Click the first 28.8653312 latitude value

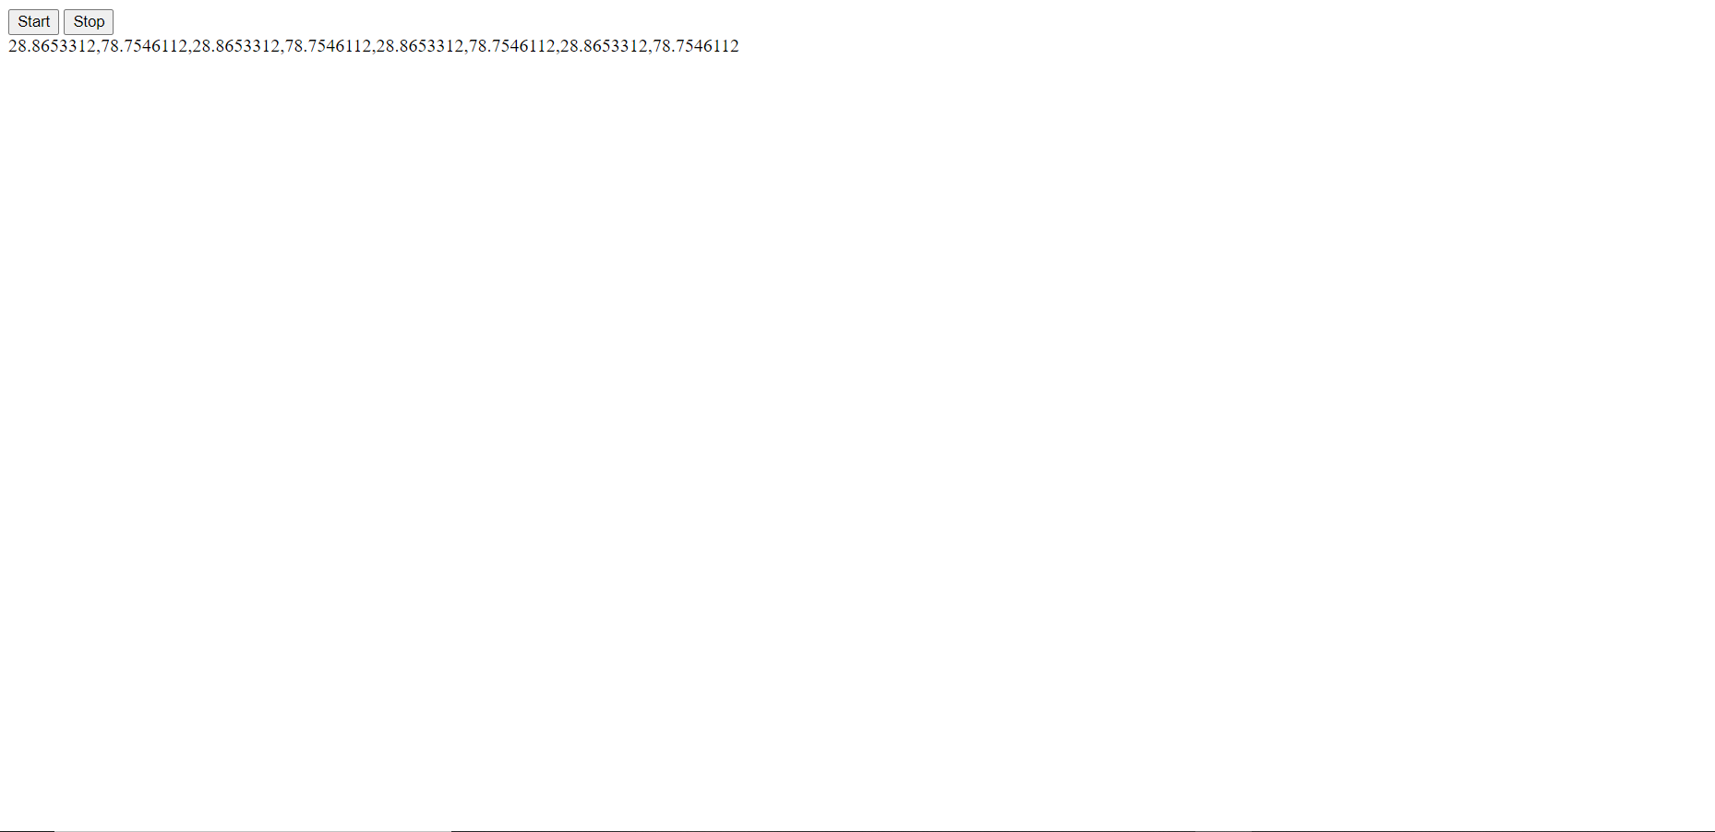[52, 46]
